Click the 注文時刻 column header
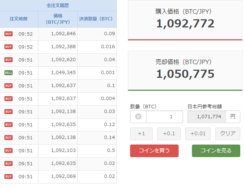The height and width of the screenshot is (189, 244). pos(18,19)
